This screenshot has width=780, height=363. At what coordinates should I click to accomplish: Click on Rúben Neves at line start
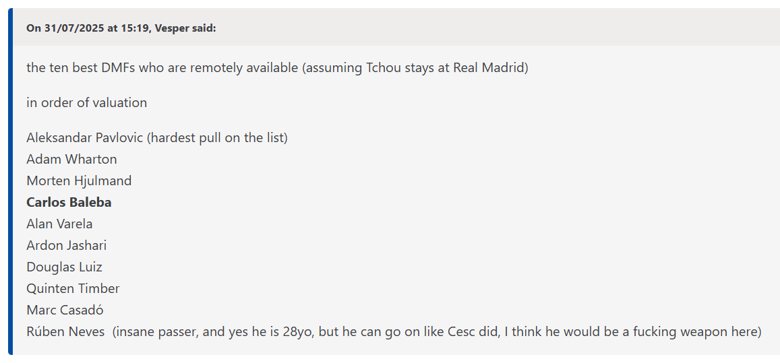(65, 331)
